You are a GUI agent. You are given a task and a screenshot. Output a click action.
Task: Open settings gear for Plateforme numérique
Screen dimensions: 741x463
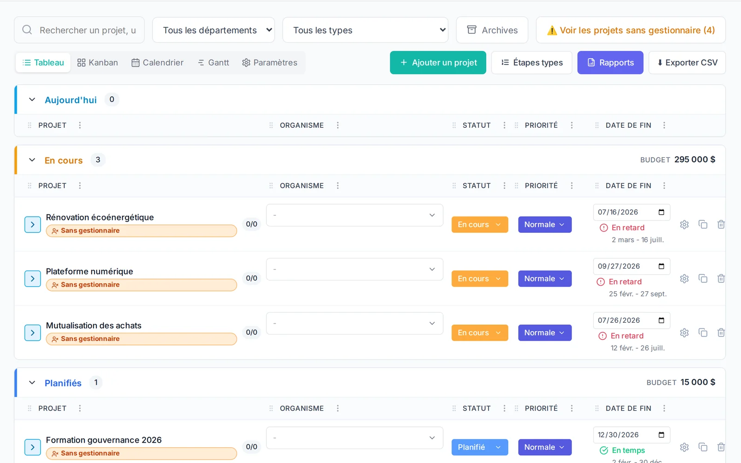click(x=684, y=279)
